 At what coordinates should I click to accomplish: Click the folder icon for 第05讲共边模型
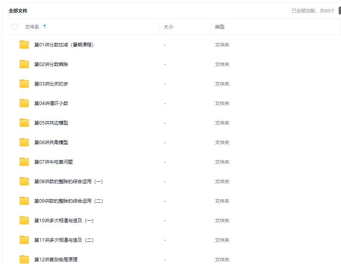(24, 123)
